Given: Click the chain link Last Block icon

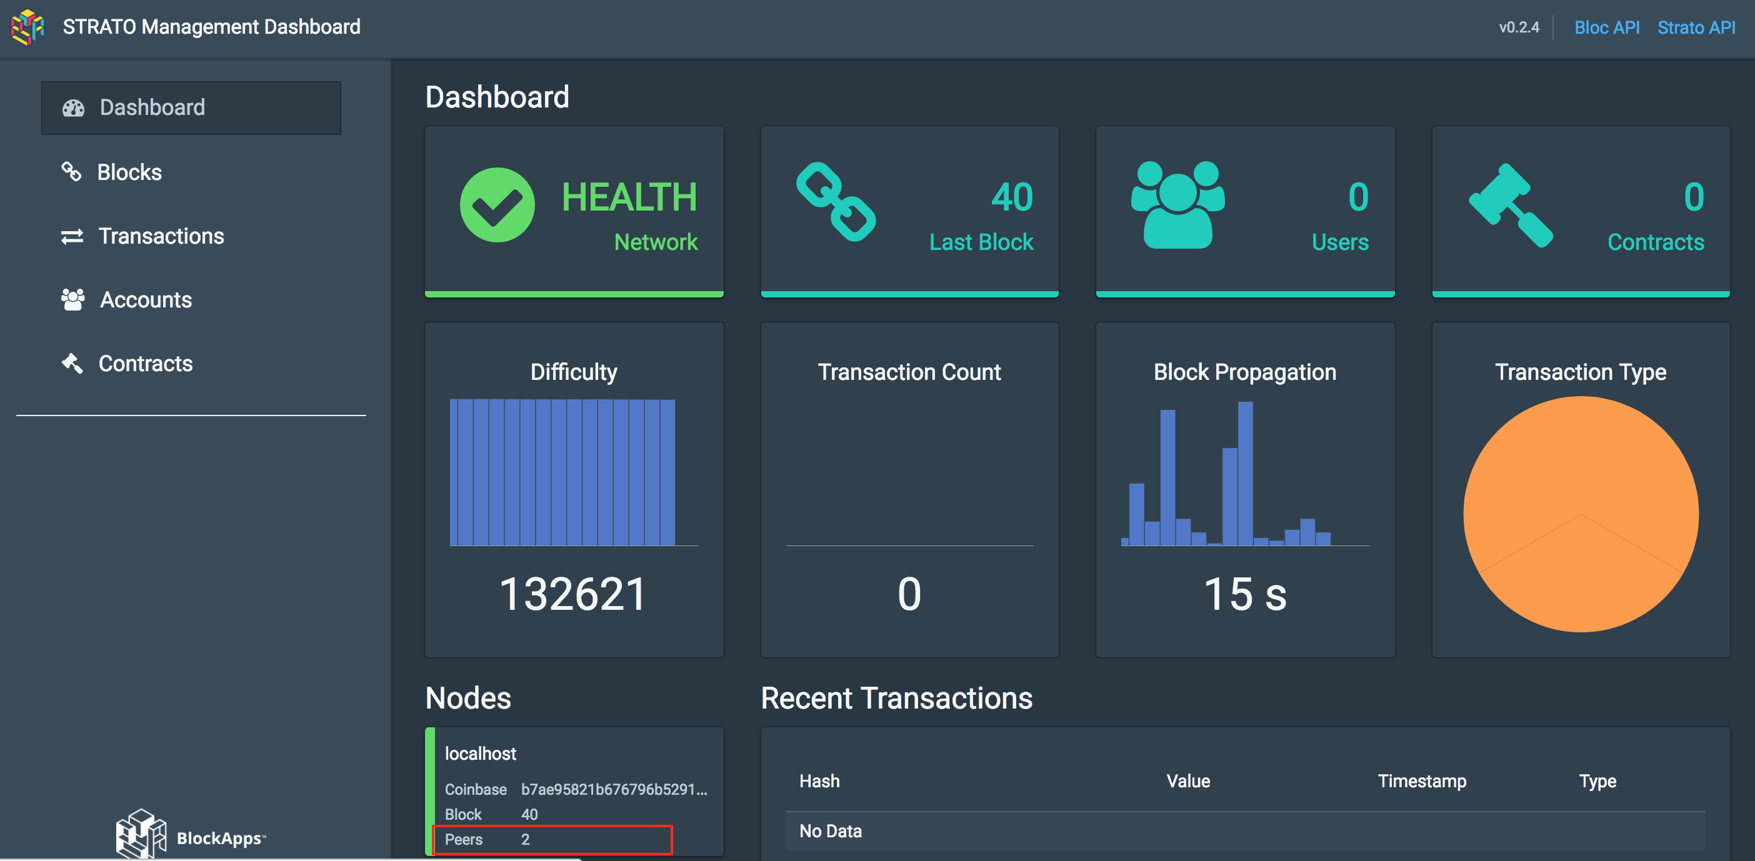Looking at the screenshot, I should [836, 202].
